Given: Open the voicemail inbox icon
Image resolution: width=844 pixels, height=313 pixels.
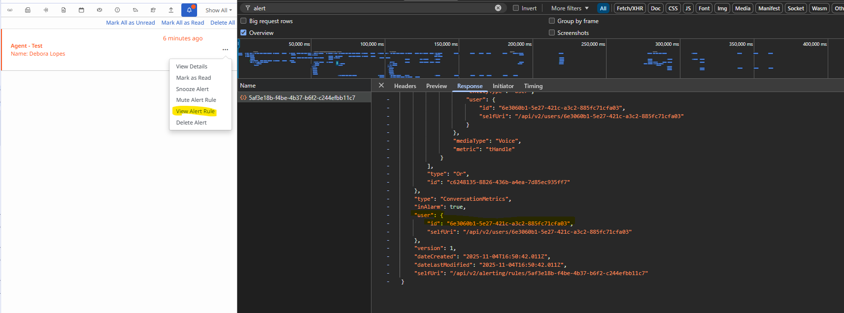Looking at the screenshot, I should pyautogui.click(x=10, y=10).
